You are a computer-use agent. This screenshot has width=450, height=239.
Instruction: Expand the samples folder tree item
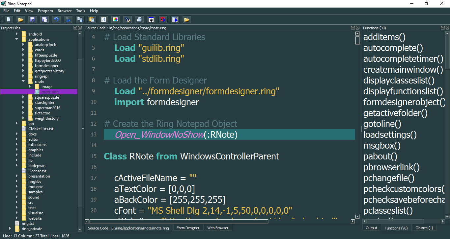[x=17, y=192]
